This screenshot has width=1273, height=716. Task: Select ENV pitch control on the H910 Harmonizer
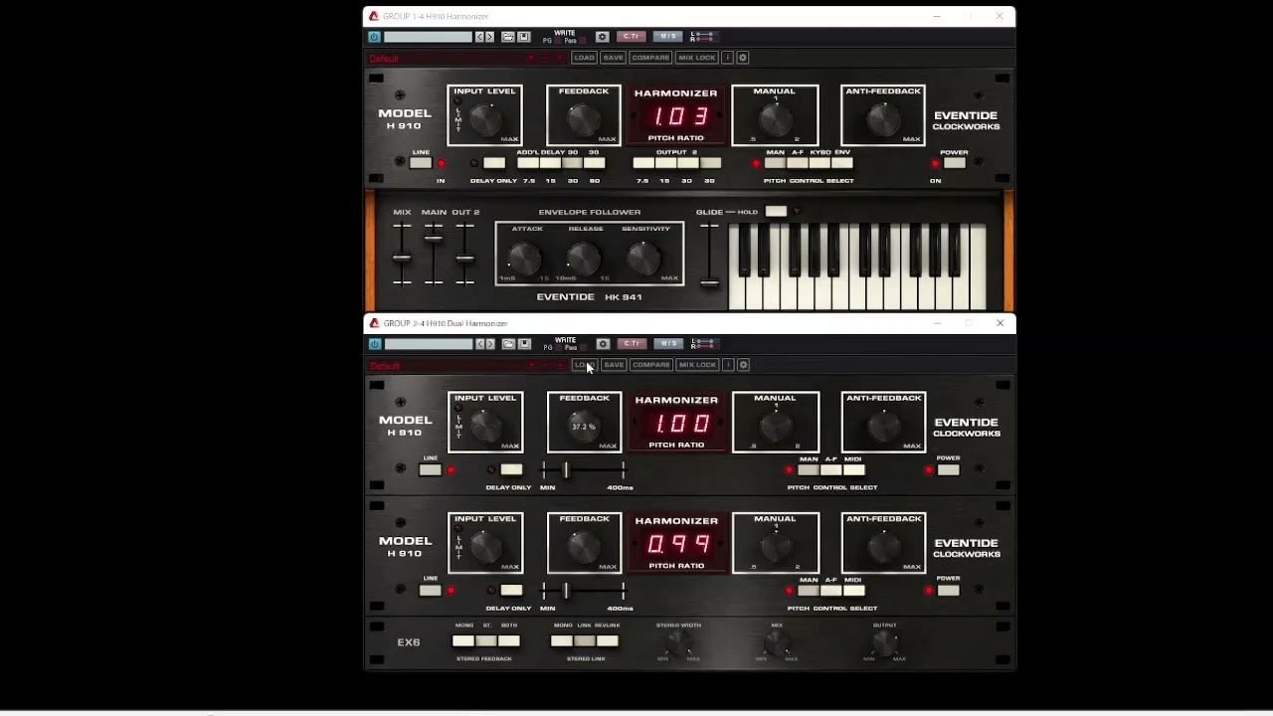coord(841,163)
